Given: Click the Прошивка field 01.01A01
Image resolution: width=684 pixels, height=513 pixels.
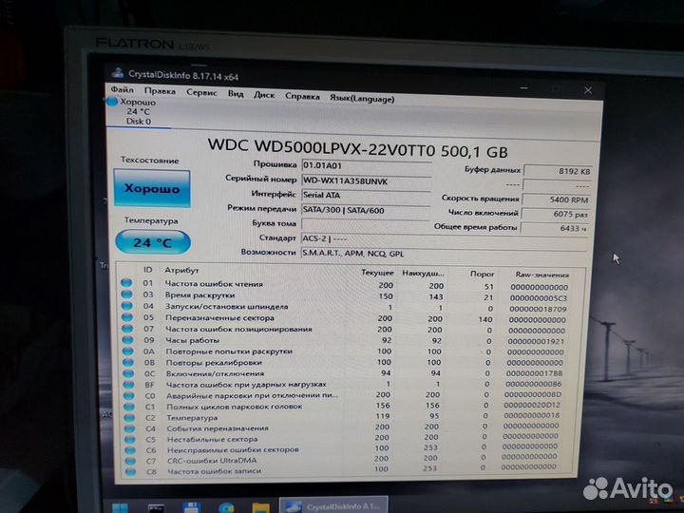Looking at the screenshot, I should pos(367,165).
